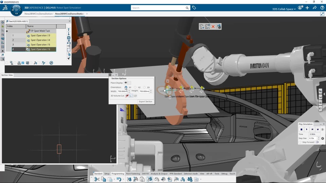326x183 pixels.
Task: Toggle the column layout button in Teach panel
Action: point(69,38)
